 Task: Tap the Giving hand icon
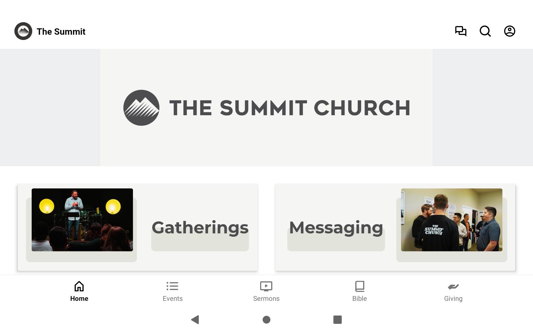(x=453, y=286)
